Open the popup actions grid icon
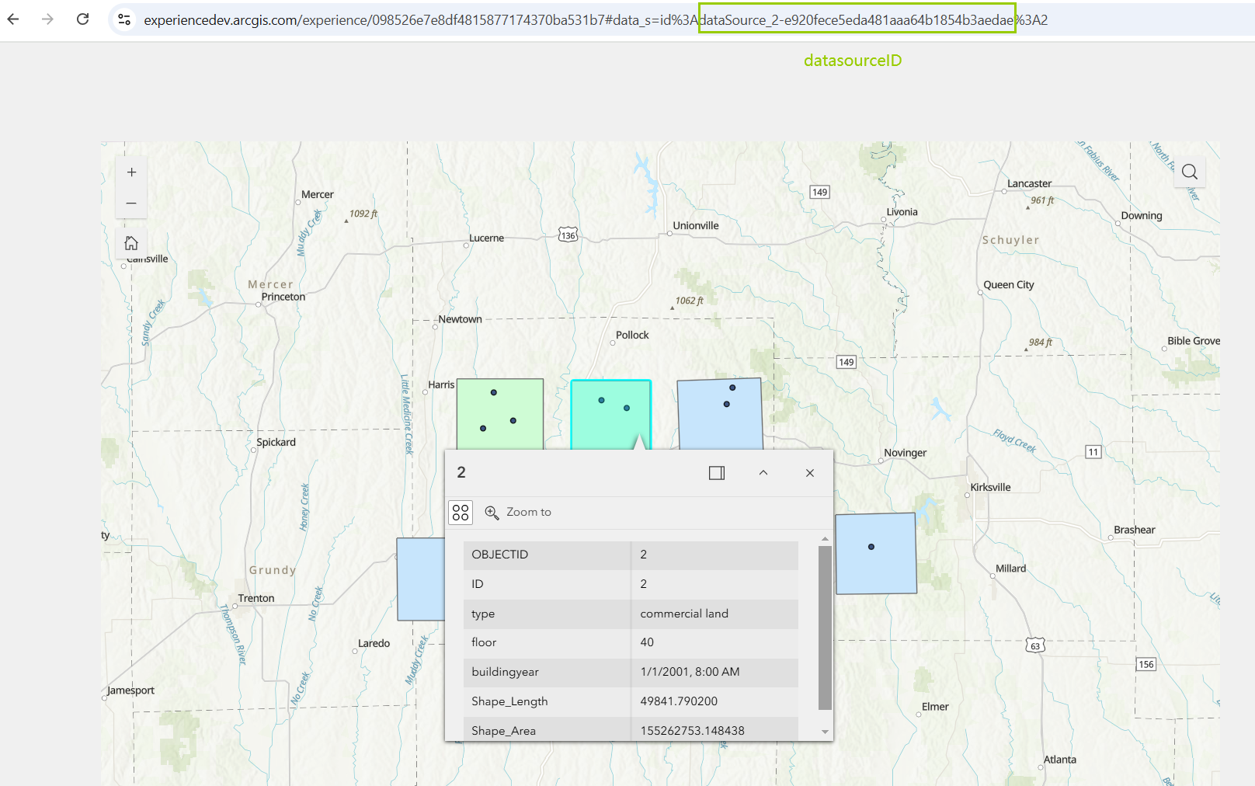This screenshot has width=1255, height=786. [461, 513]
